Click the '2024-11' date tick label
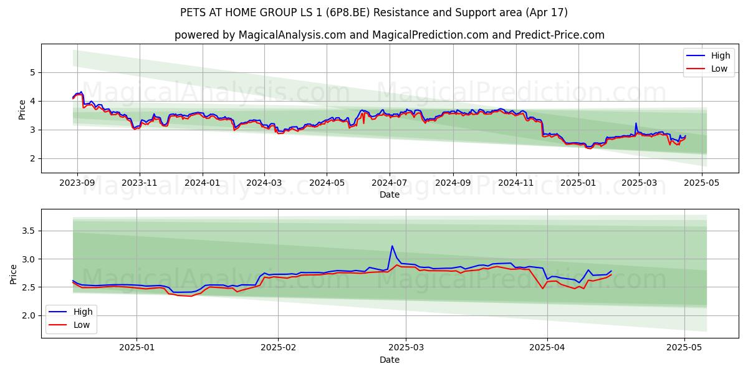The width and height of the screenshot is (748, 374). click(x=515, y=183)
